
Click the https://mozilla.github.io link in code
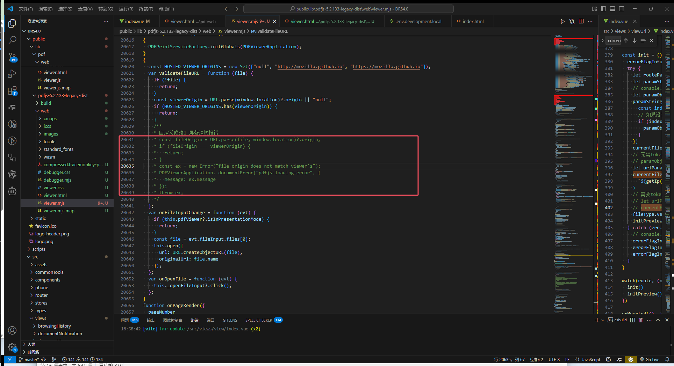tap(387, 66)
